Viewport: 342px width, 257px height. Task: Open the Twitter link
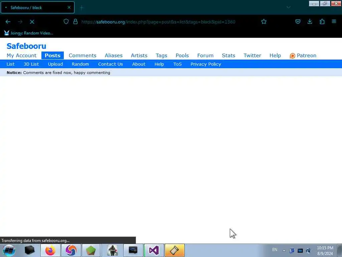point(252,56)
